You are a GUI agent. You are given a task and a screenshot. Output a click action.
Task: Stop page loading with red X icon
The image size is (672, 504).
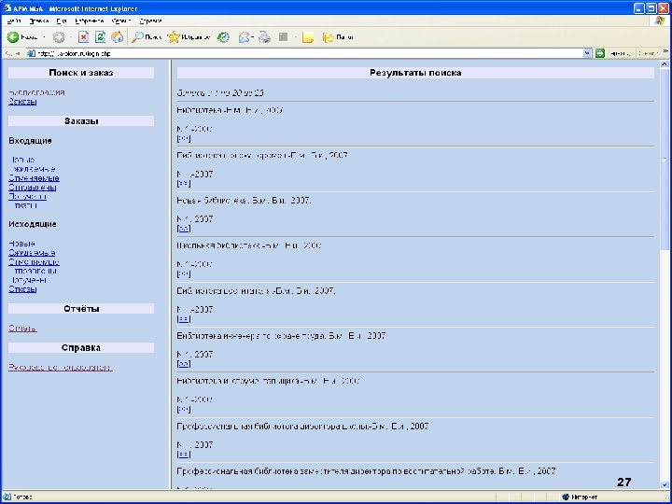tap(83, 37)
